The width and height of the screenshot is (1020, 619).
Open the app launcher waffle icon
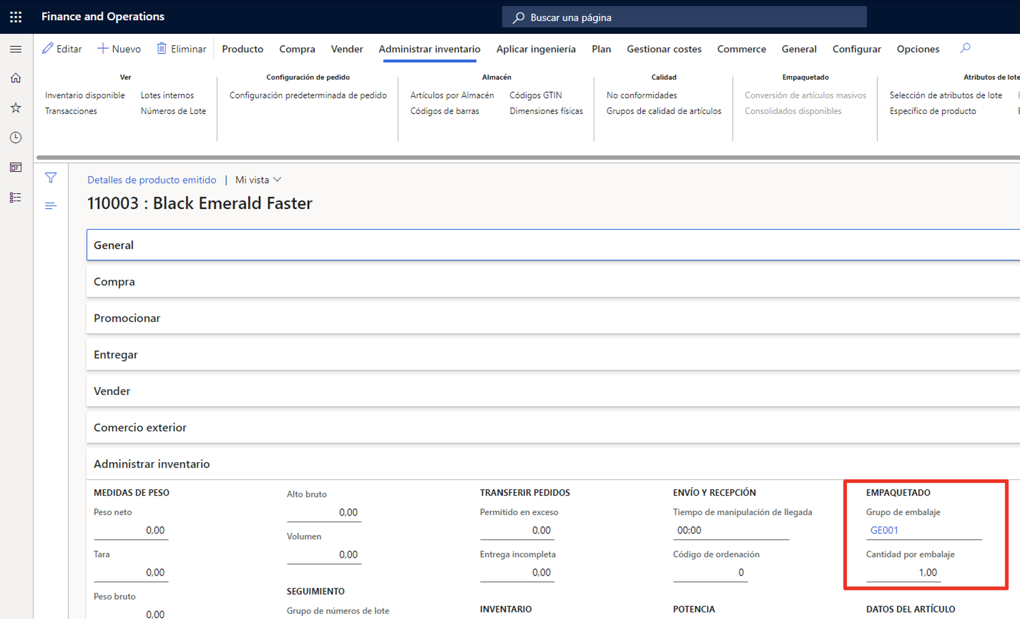pyautogui.click(x=16, y=17)
